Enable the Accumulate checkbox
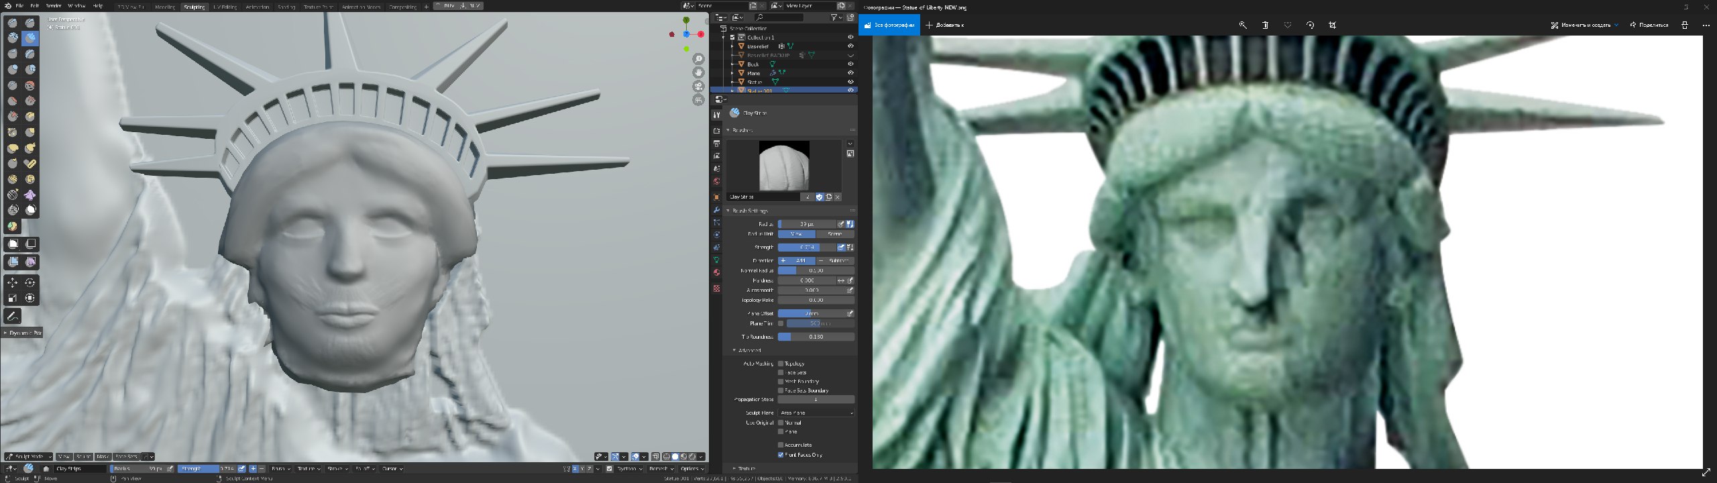The height and width of the screenshot is (483, 1717). coord(781,445)
